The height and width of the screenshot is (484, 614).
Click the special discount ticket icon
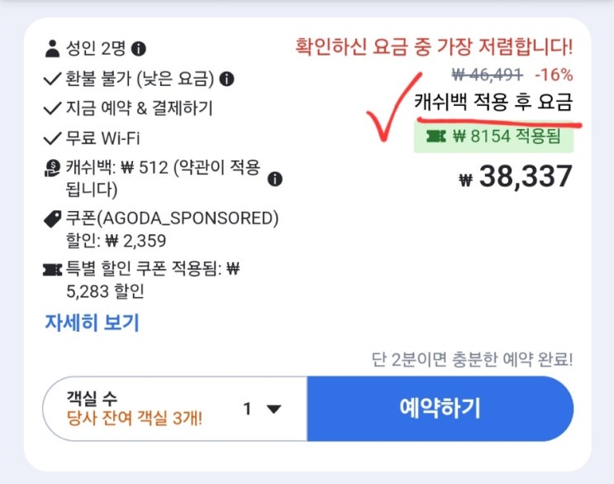53,270
